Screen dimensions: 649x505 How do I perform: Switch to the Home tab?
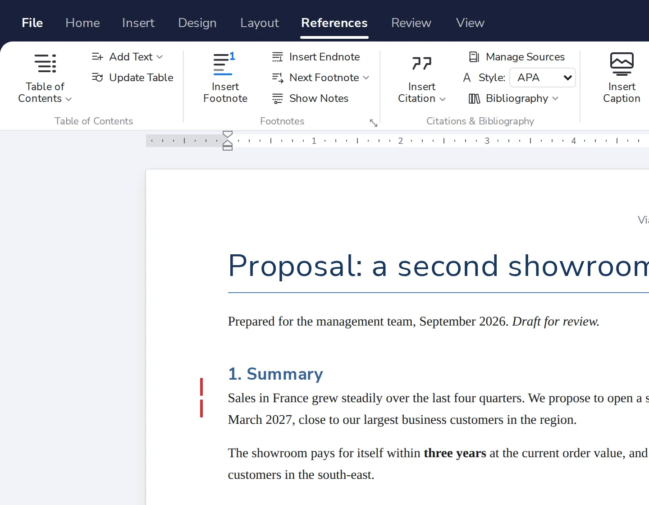(x=82, y=23)
